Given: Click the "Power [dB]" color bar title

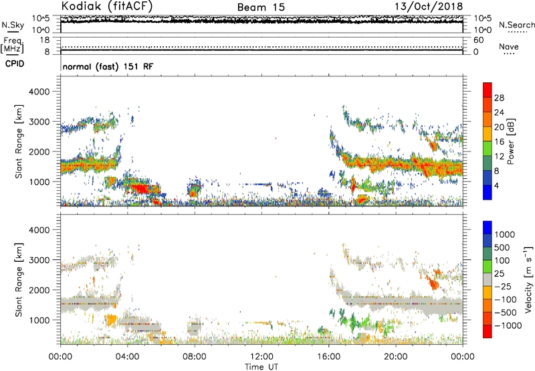Looking at the screenshot, I should (x=510, y=141).
